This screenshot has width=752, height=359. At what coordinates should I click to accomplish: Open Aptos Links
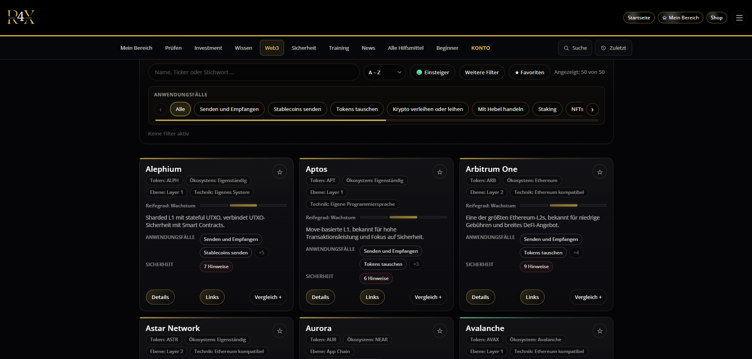coord(372,297)
